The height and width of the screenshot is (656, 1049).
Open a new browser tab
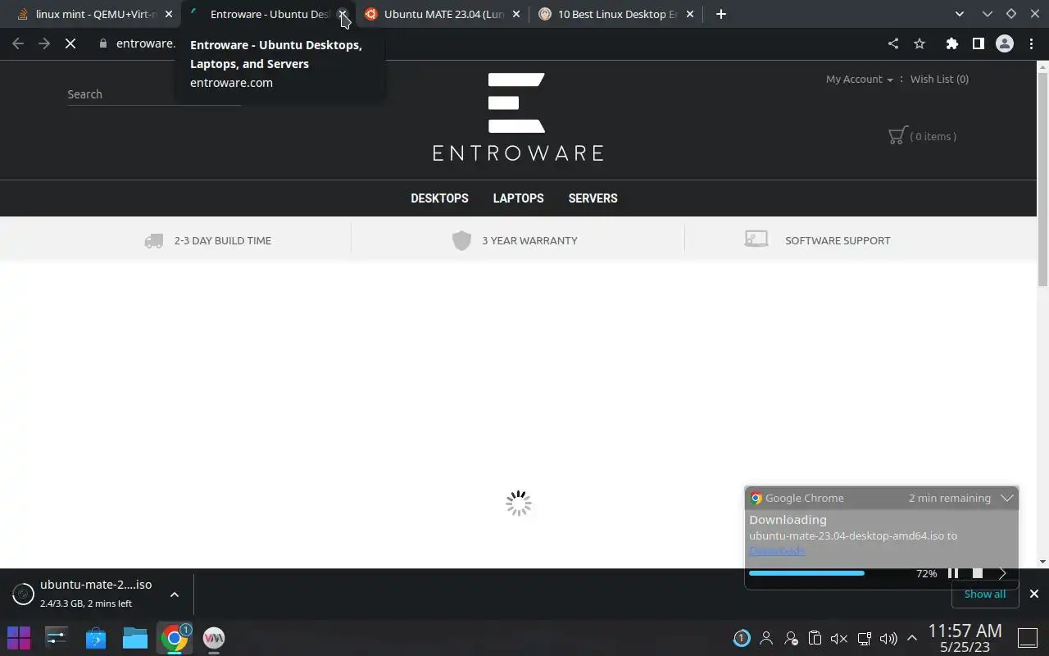pos(721,14)
